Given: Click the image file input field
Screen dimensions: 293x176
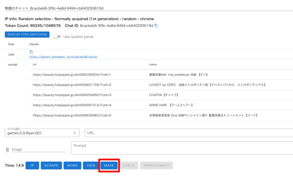Looking at the screenshot, I should tap(39, 149).
